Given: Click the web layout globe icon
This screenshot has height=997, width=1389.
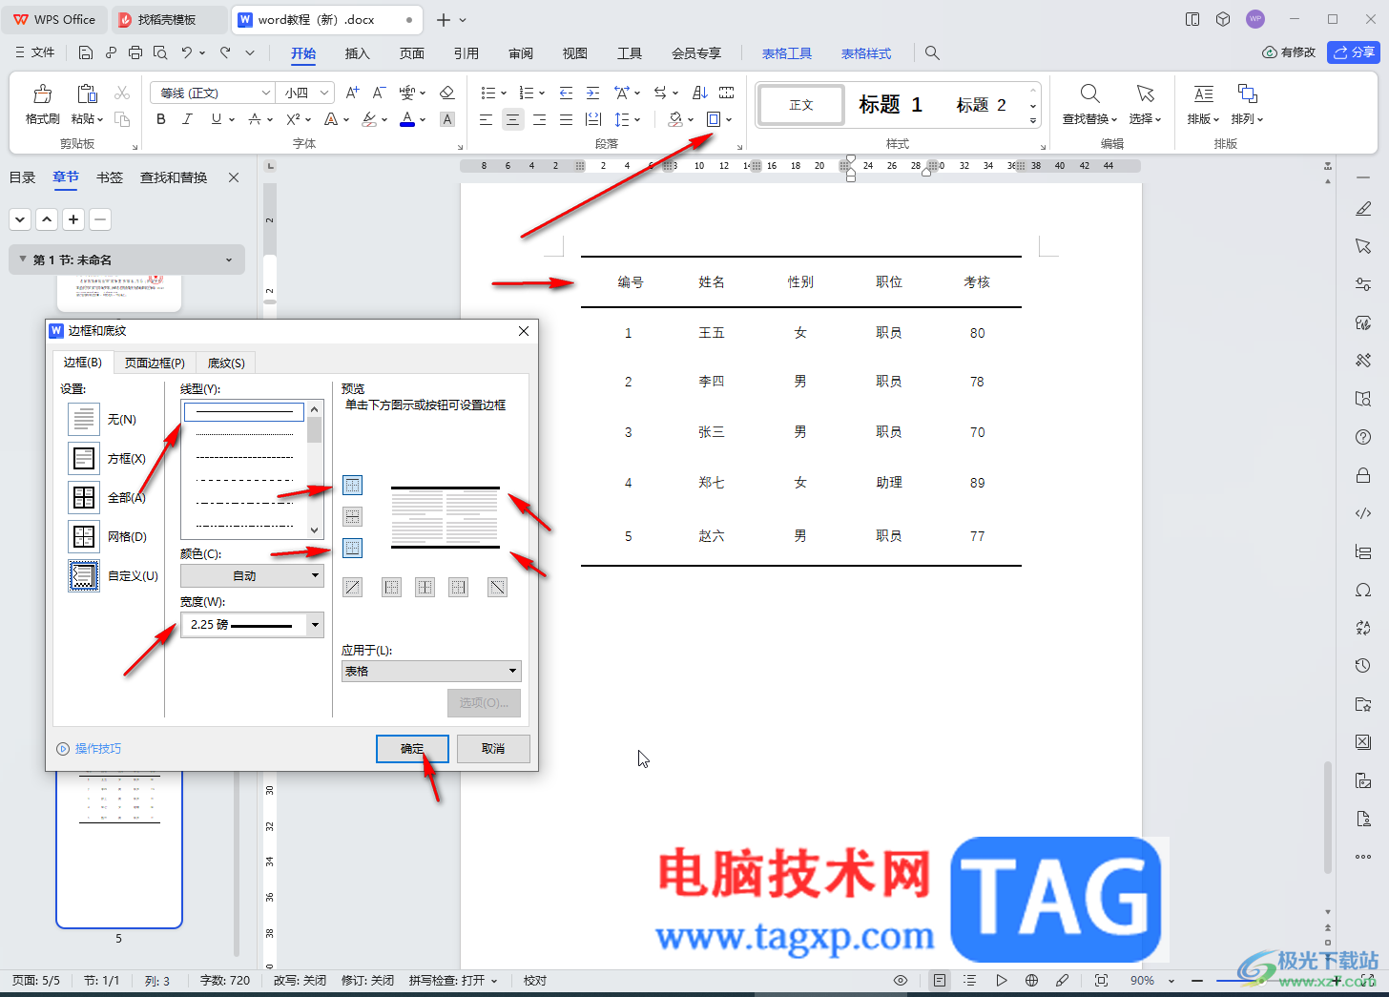Looking at the screenshot, I should [1031, 981].
